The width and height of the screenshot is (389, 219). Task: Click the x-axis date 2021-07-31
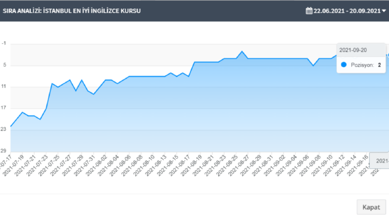pyautogui.click(x=85, y=165)
